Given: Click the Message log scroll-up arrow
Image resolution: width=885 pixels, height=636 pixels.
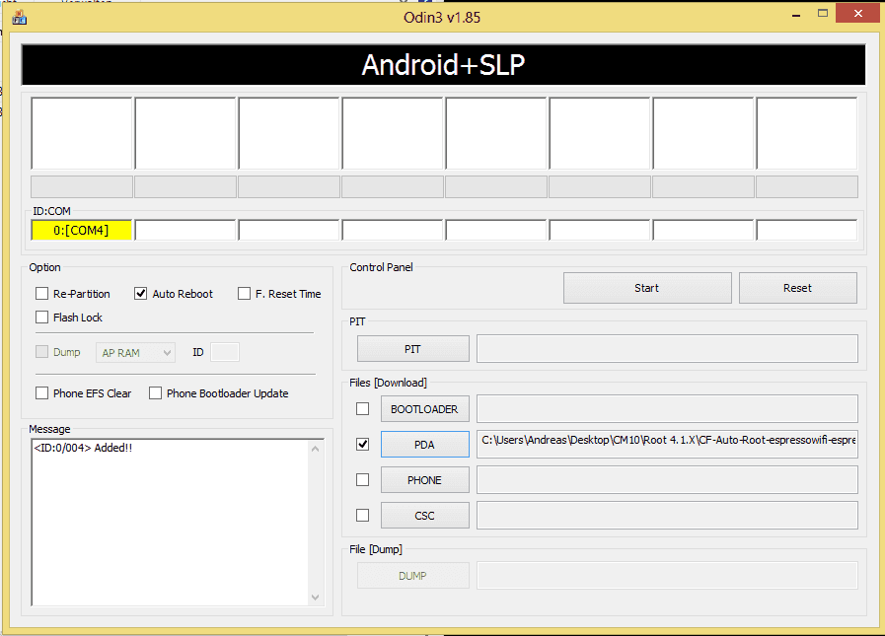Looking at the screenshot, I should pos(316,449).
